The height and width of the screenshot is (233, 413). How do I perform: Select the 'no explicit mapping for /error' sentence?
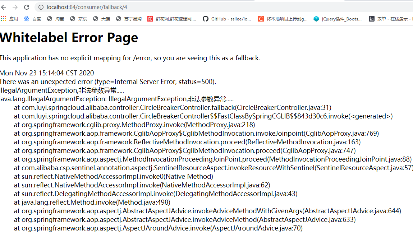pyautogui.click(x=130, y=58)
